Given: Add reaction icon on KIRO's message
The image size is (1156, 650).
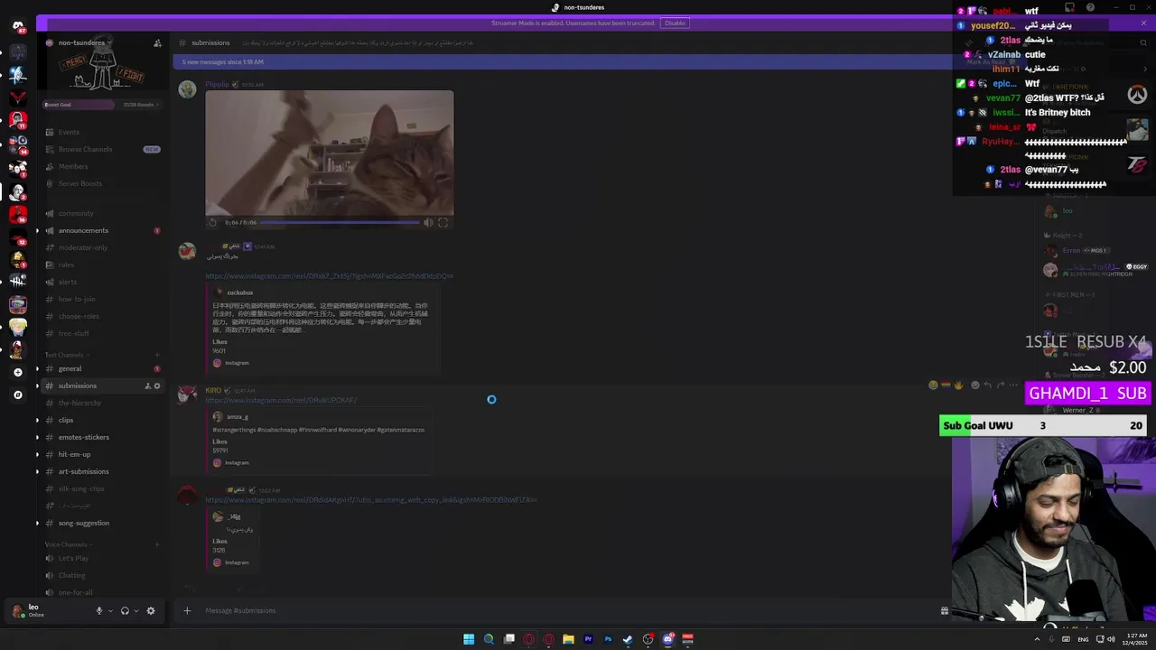Looking at the screenshot, I should coord(974,385).
